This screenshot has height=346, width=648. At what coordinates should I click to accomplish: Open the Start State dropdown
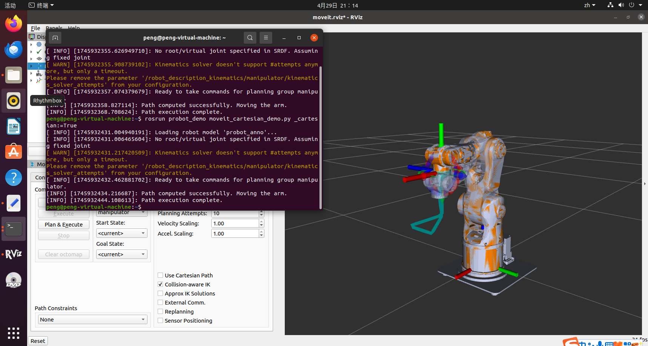121,233
